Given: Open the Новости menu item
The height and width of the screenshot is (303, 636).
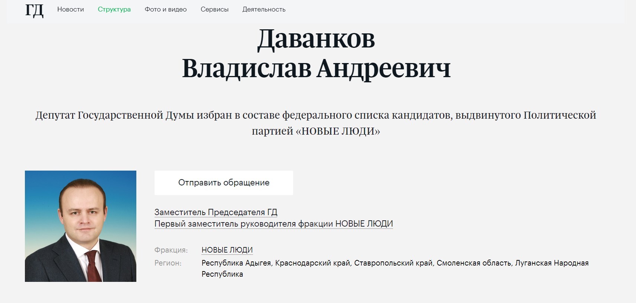Looking at the screenshot, I should (71, 9).
